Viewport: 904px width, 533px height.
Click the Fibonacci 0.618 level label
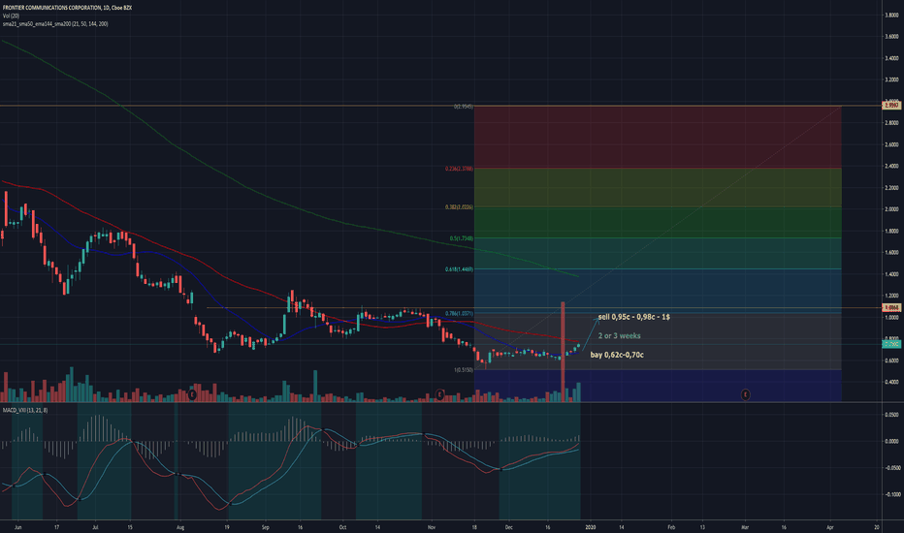[459, 269]
